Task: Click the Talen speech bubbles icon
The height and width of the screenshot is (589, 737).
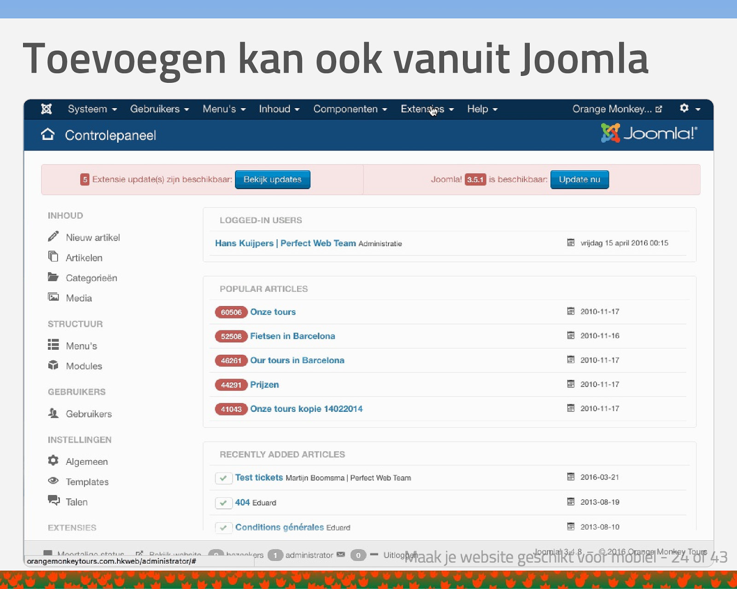Action: 54,500
